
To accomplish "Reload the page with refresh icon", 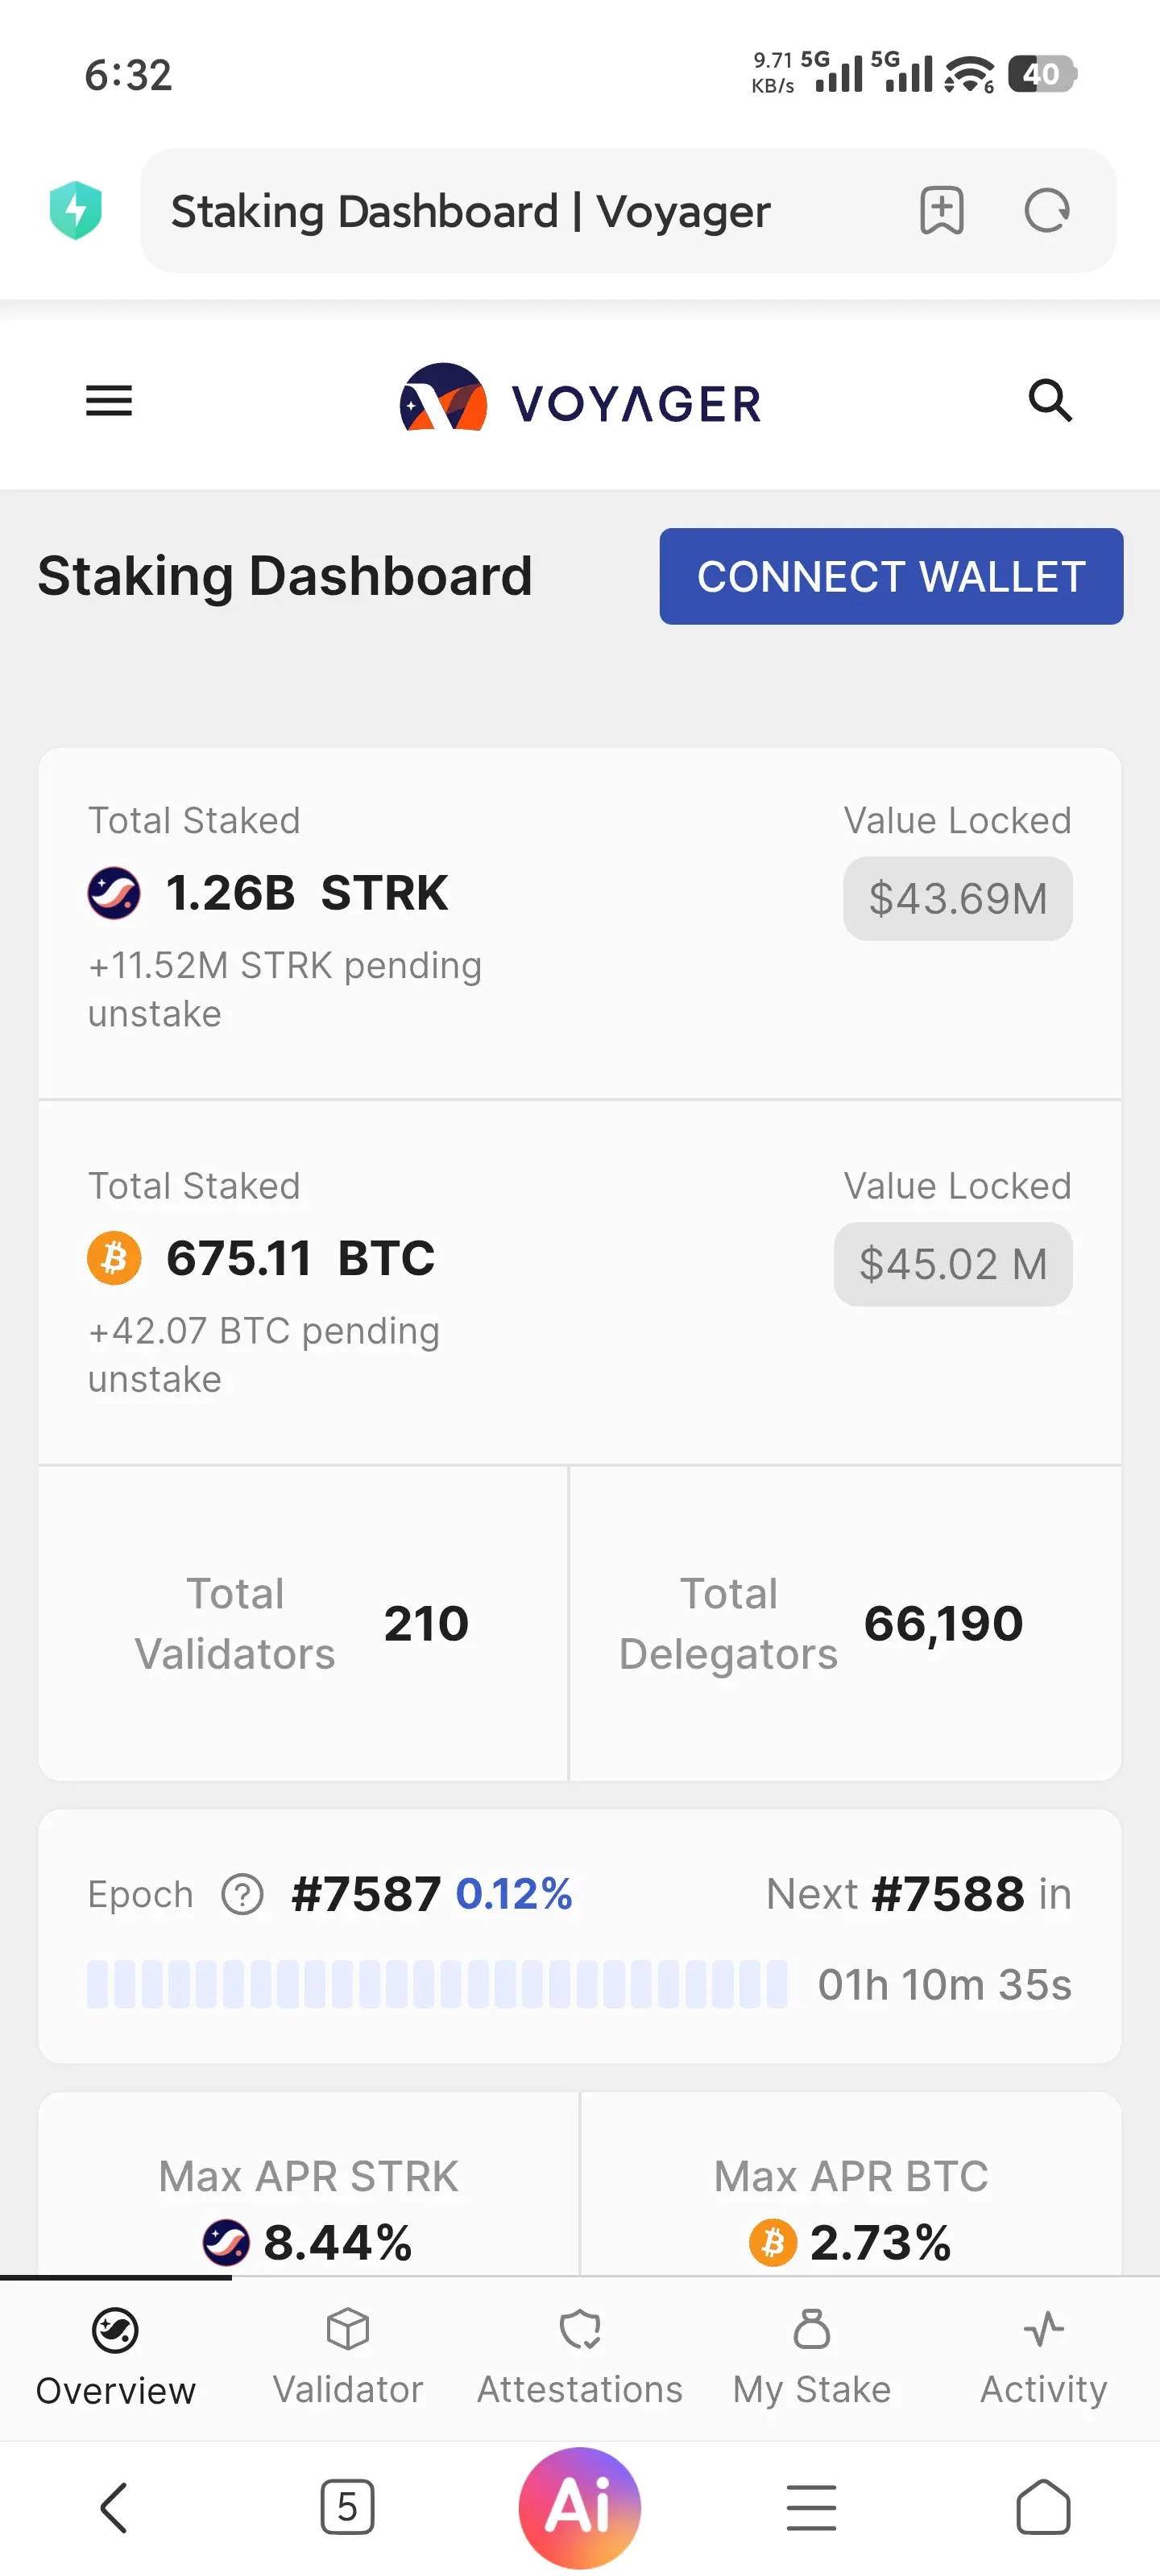I will tap(1047, 211).
